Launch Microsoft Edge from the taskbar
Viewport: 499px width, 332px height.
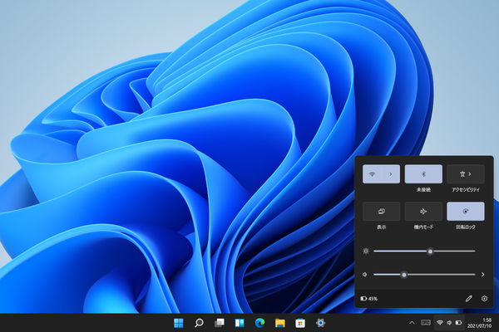(259, 323)
